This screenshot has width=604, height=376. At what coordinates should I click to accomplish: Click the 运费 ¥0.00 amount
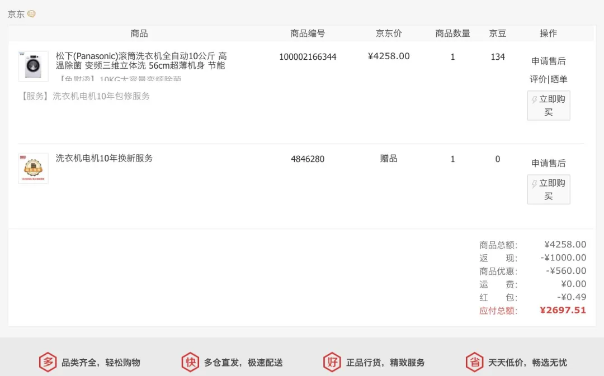coord(574,284)
